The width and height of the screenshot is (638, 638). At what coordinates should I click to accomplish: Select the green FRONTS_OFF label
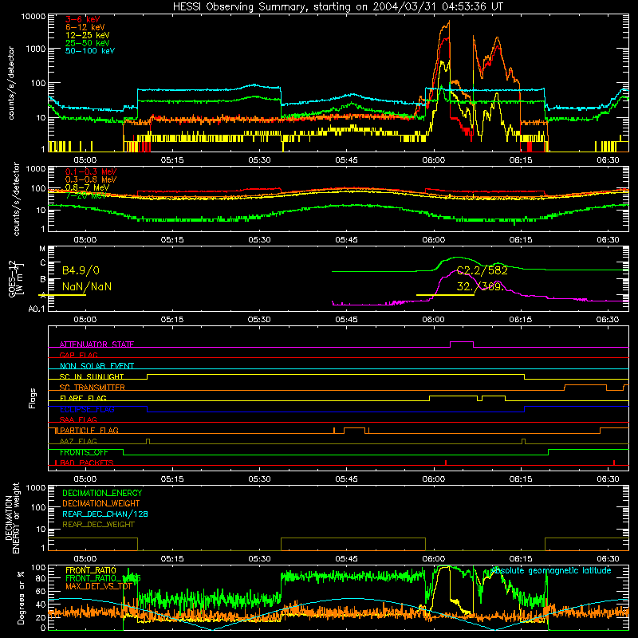click(84, 452)
